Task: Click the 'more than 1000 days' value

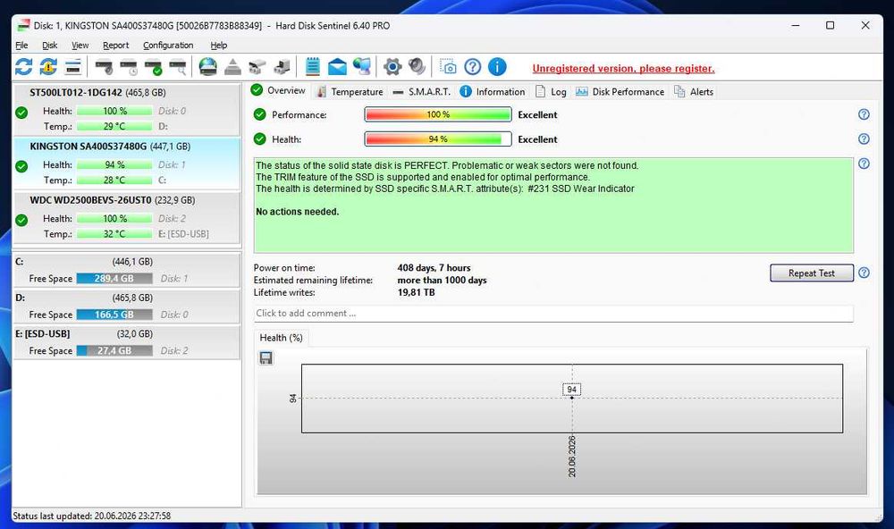Action: coord(442,280)
